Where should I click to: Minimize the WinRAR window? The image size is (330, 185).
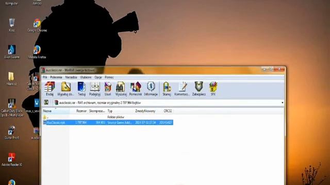point(265,69)
